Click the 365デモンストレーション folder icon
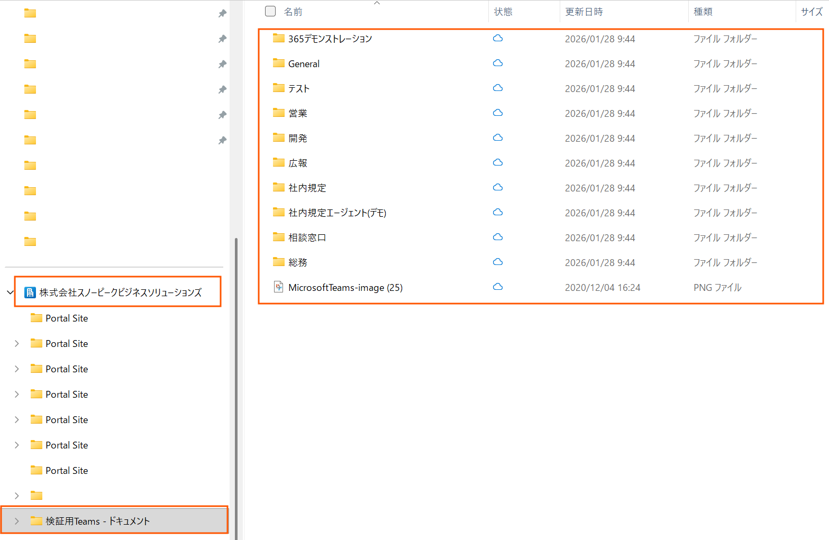Image resolution: width=829 pixels, height=540 pixels. click(x=278, y=38)
